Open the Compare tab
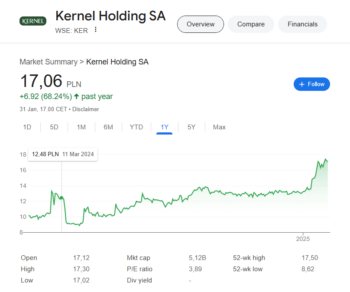The height and width of the screenshot is (292, 350). 251,24
